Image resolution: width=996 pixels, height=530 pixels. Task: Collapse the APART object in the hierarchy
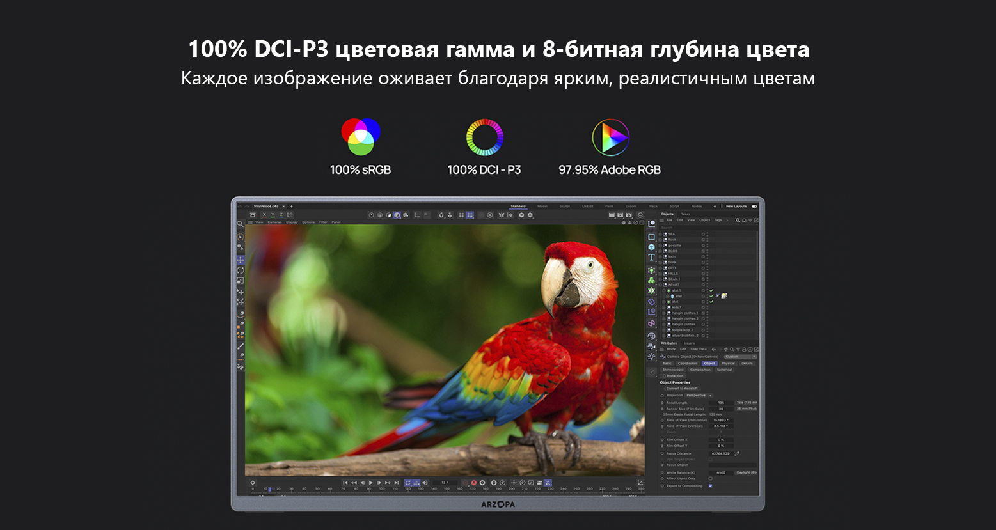click(661, 285)
